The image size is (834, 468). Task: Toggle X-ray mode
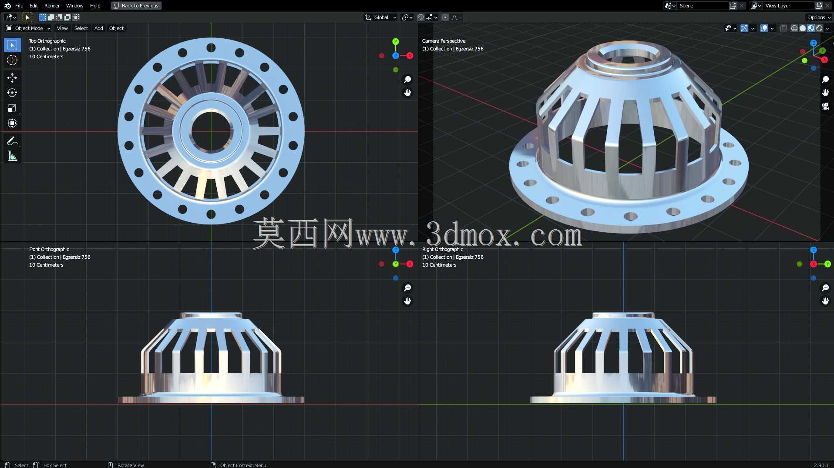pos(783,28)
